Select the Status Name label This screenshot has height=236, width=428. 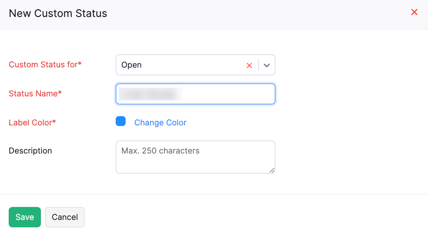[35, 94]
